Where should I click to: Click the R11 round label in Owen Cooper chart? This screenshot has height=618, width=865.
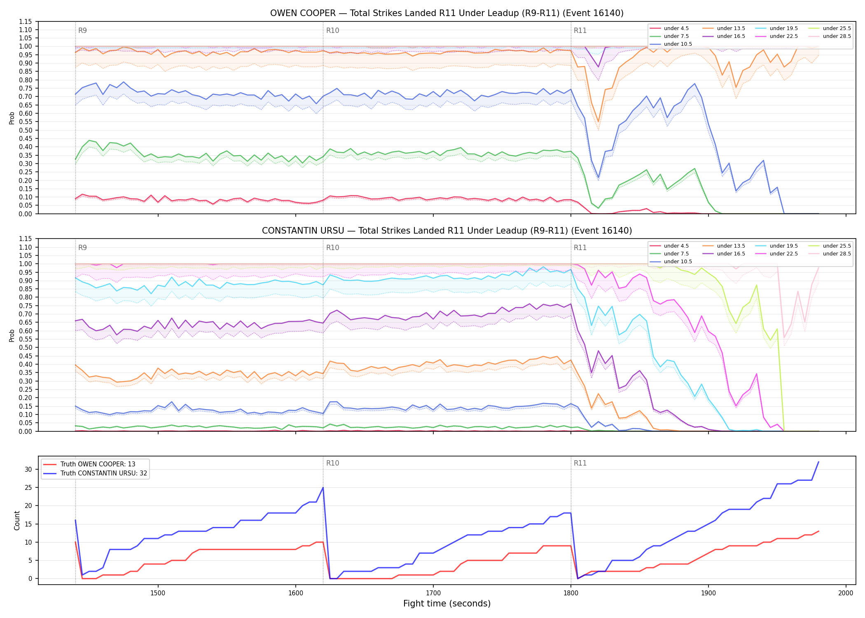[580, 30]
